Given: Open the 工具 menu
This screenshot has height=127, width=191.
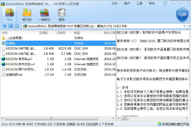Looking at the screenshot, I should click(139, 3).
